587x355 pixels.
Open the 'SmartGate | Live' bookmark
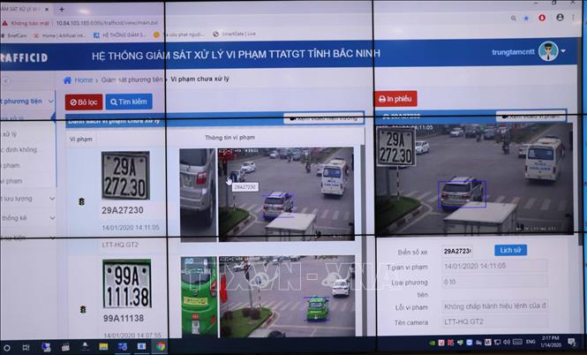[234, 34]
